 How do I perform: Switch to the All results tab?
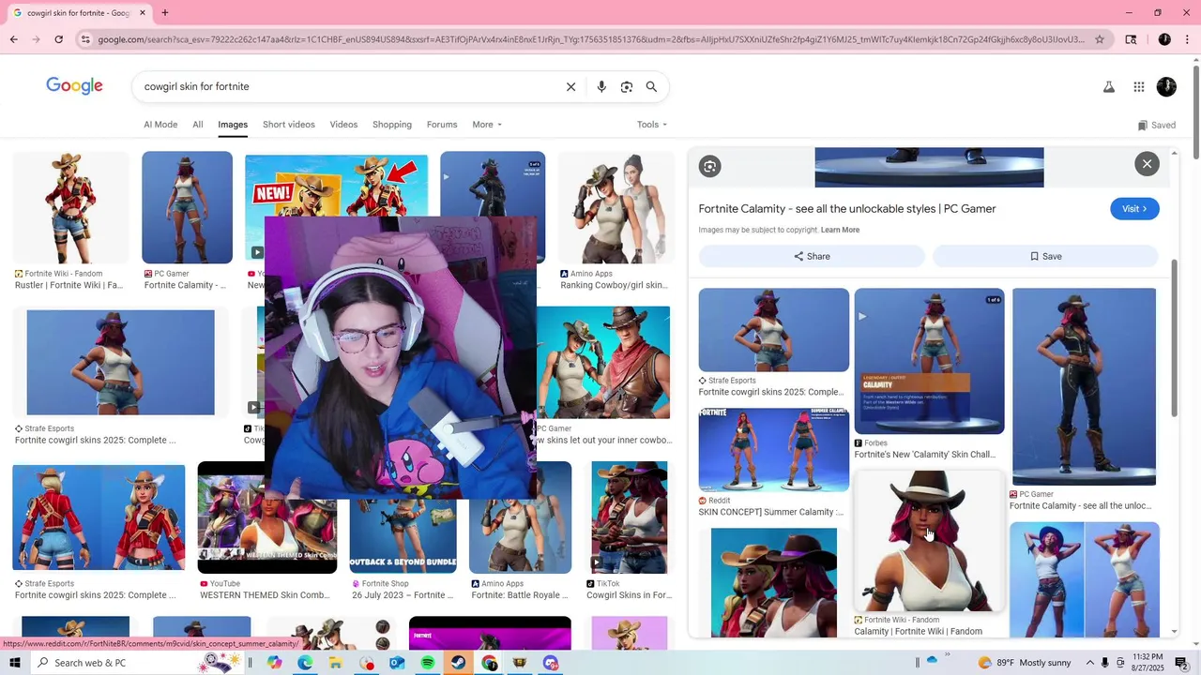(198, 125)
